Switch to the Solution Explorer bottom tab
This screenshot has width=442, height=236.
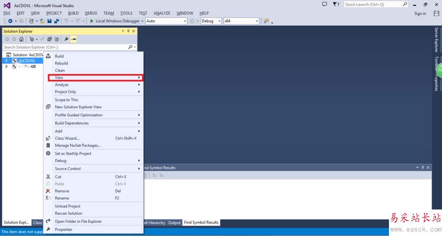tap(16, 222)
